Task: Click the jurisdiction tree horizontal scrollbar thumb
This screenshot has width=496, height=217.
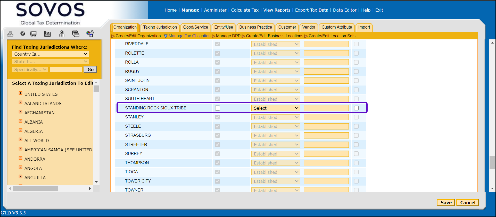Action: 36,189
